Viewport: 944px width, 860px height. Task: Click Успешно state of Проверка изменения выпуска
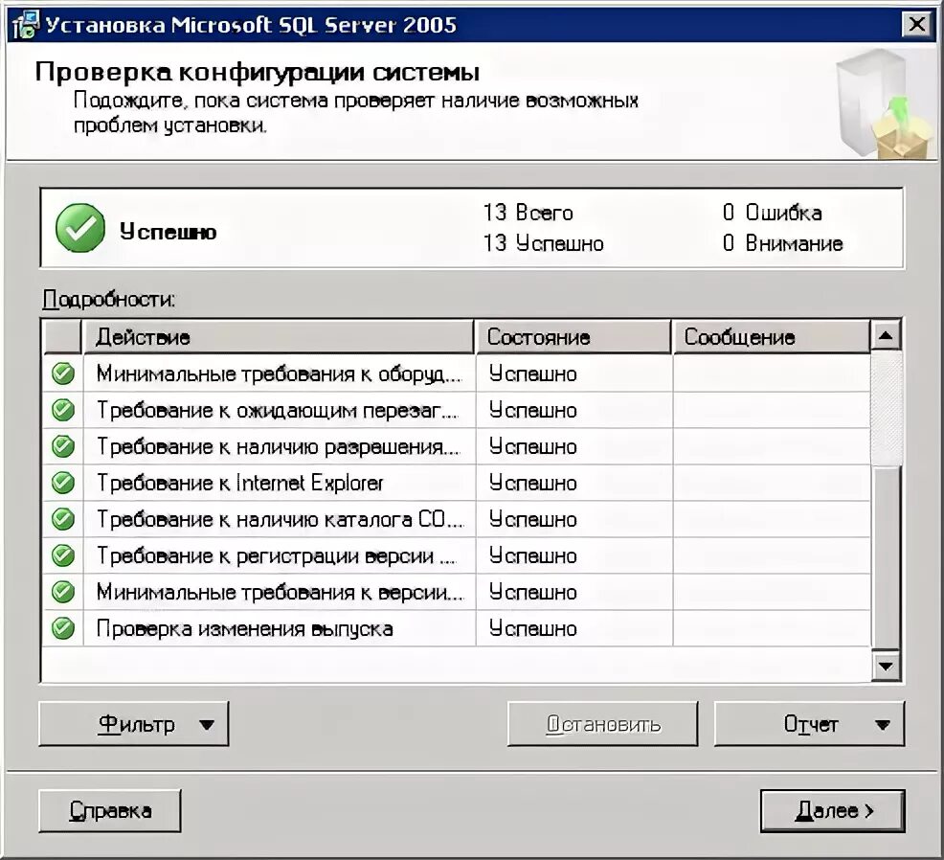pyautogui.click(x=533, y=629)
